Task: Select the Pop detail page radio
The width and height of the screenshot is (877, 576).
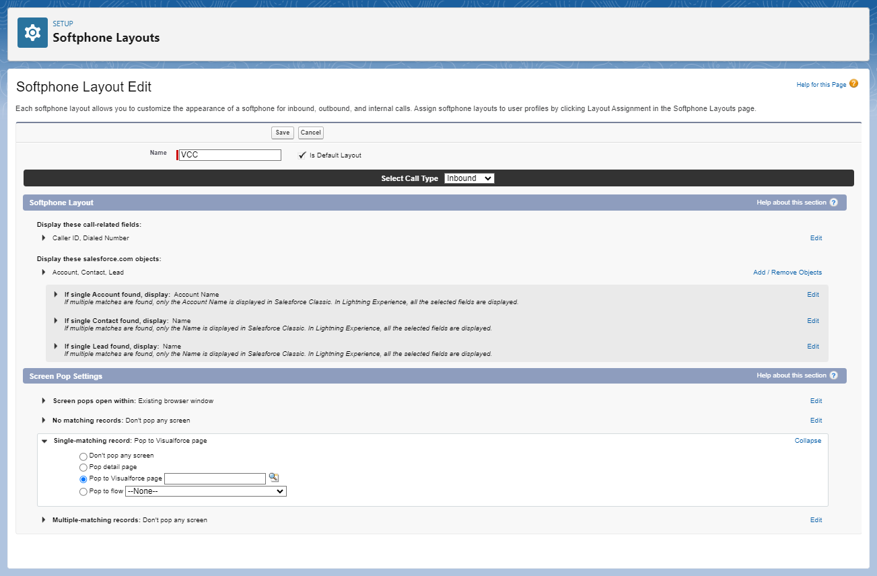Action: [x=83, y=467]
